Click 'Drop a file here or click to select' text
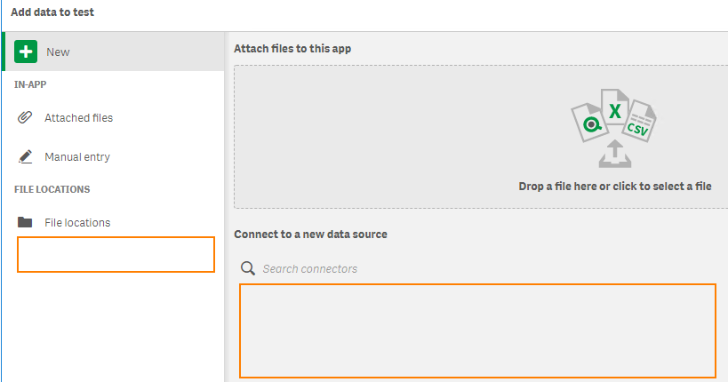728x382 pixels. [x=615, y=187]
